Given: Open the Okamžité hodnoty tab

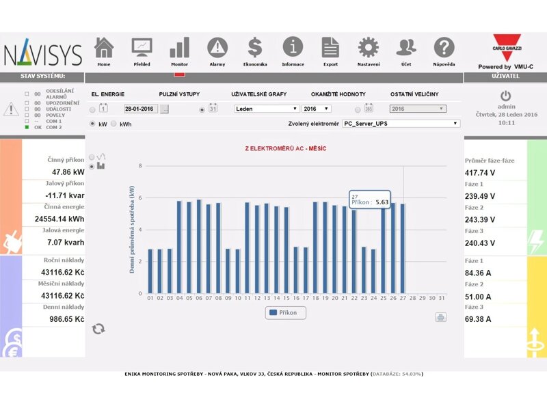Looking at the screenshot, I should (x=338, y=94).
